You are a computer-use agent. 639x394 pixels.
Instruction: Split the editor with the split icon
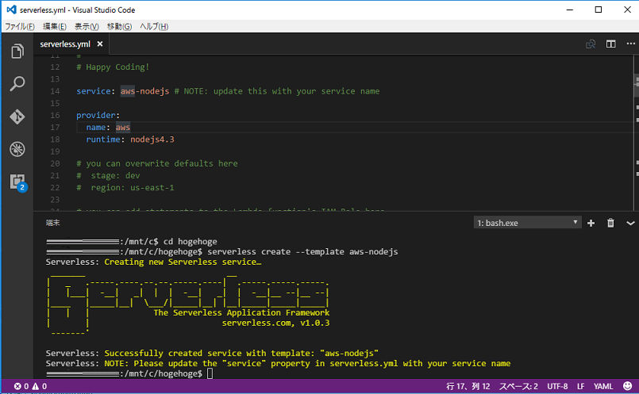611,44
